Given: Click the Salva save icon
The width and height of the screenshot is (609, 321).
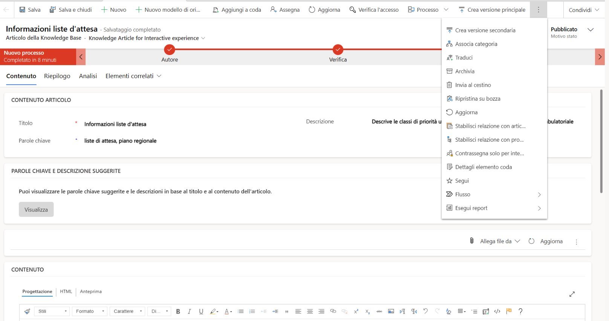Looking at the screenshot, I should [x=22, y=10].
